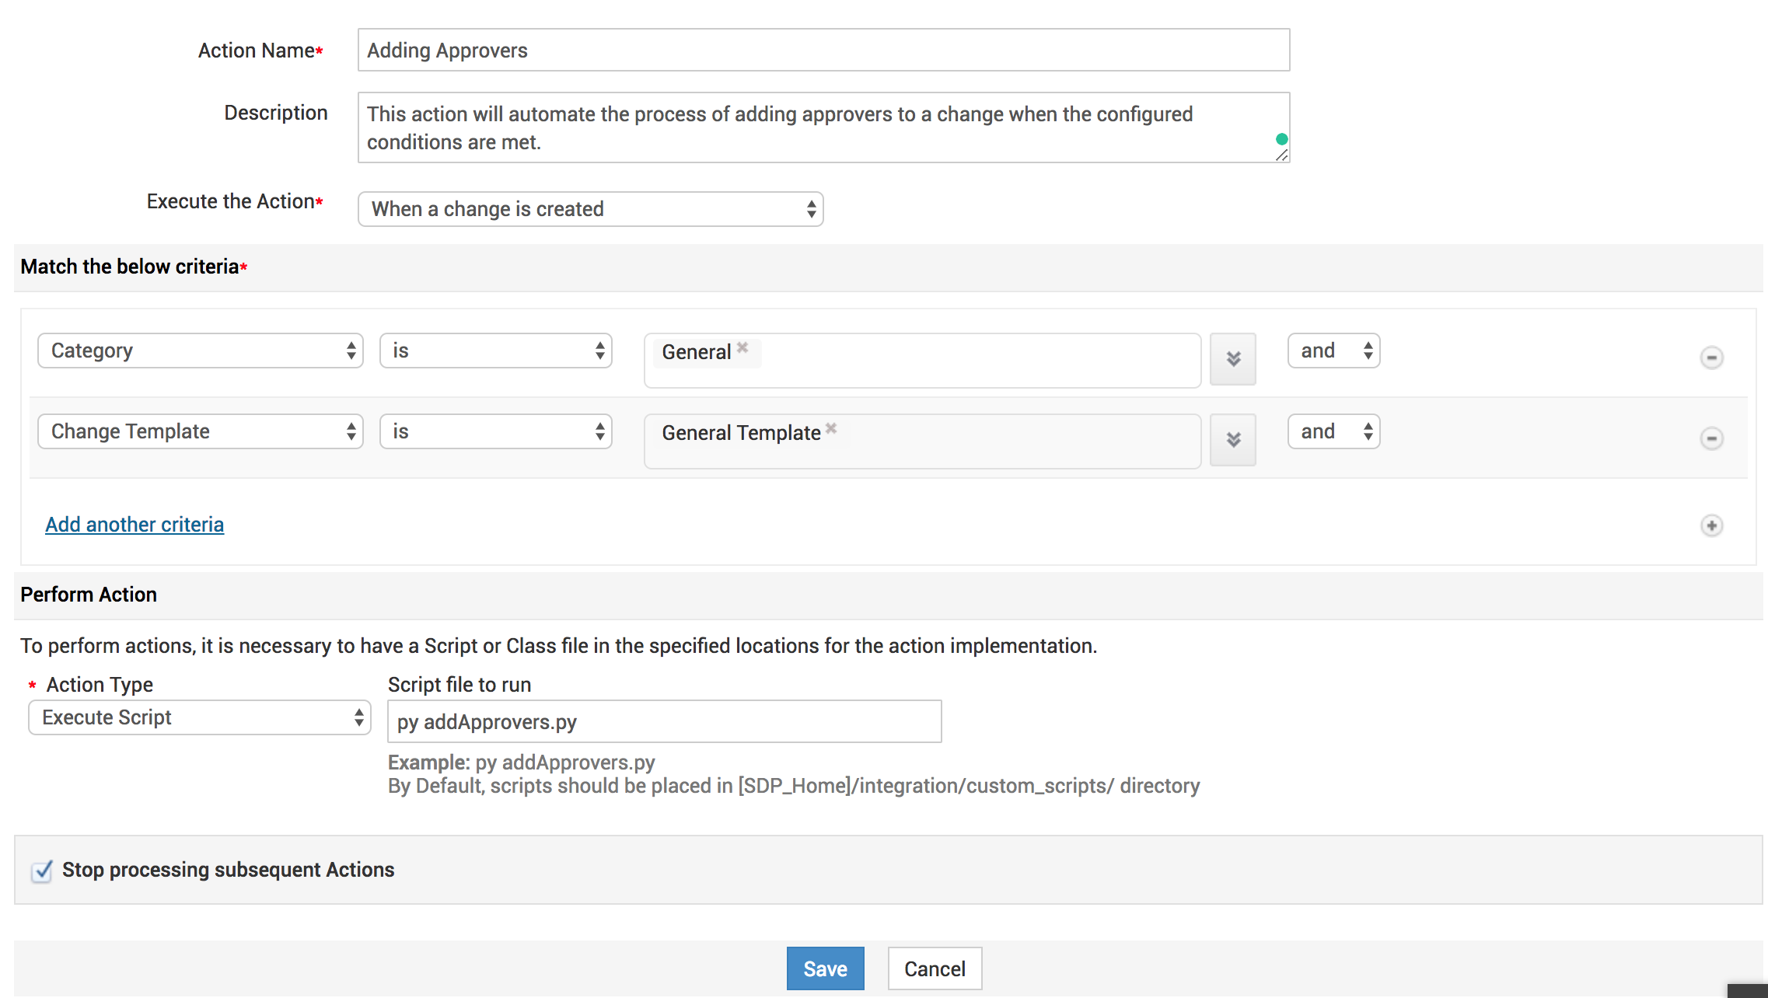Open the Change Template field dropdown
Image resolution: width=1768 pixels, height=998 pixels.
pos(200,431)
